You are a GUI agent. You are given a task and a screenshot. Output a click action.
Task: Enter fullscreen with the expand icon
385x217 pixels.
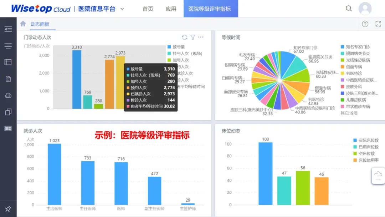coord(378,24)
